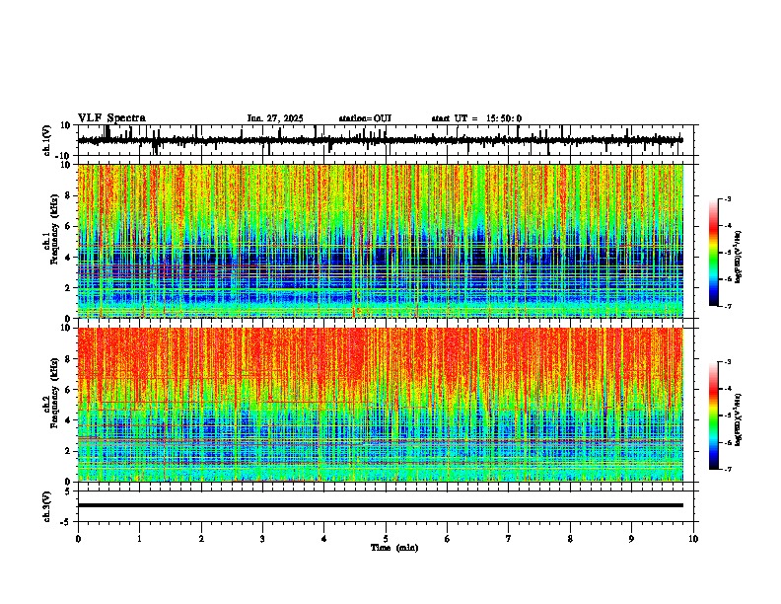Click the ch.1 voltage waveform trace
The height and width of the screenshot is (604, 781).
click(x=381, y=140)
